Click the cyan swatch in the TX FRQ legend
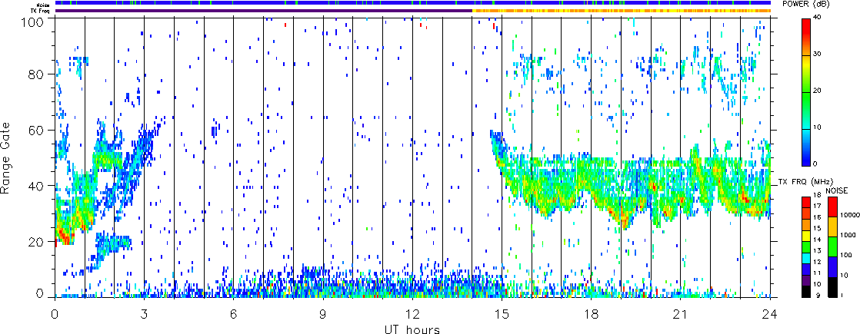The image size is (860, 334). pyautogui.click(x=806, y=259)
